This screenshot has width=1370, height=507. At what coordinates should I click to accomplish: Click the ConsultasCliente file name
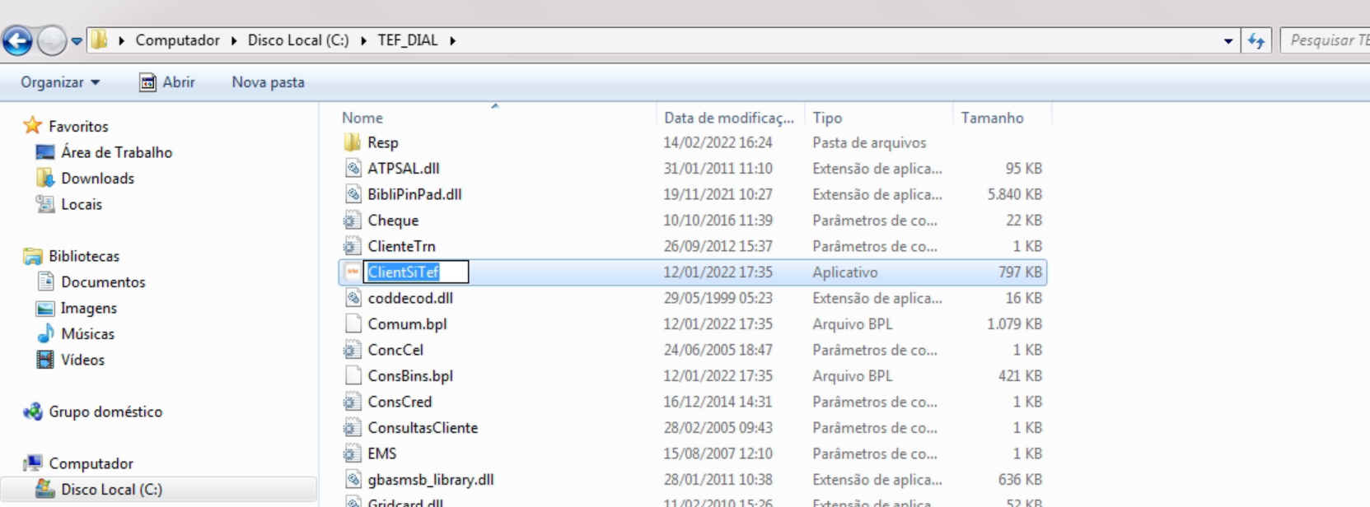(x=423, y=428)
